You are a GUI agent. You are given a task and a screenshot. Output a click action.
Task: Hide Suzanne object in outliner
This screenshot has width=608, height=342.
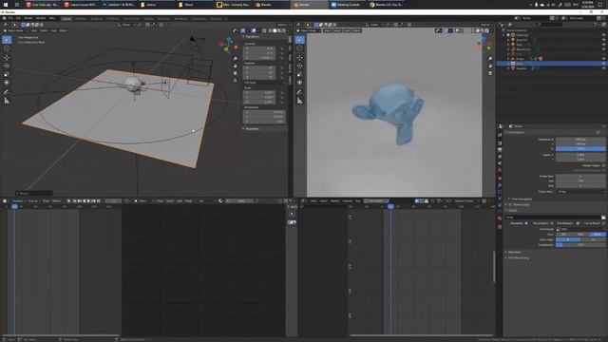pos(603,68)
